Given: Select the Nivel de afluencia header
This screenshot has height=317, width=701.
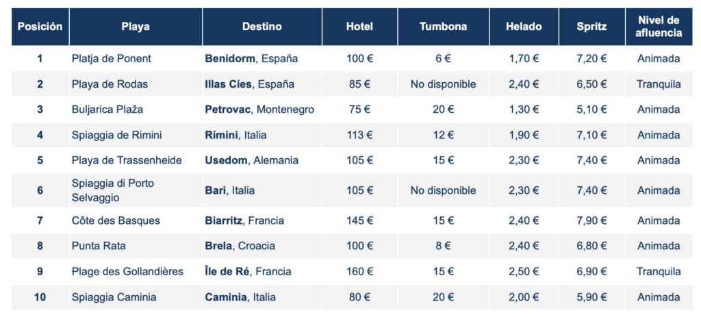Looking at the screenshot, I should [659, 27].
